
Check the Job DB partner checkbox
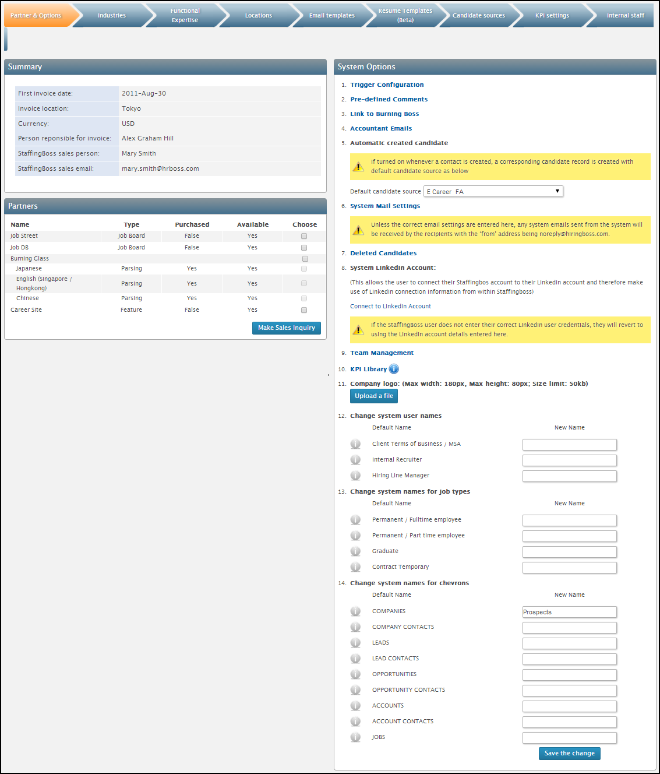point(304,248)
